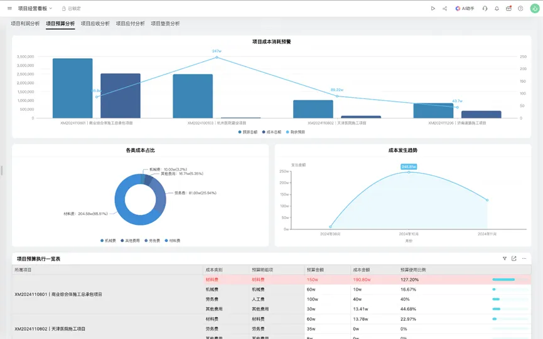The width and height of the screenshot is (543, 339).
Task: Click the play/preview icon in top bar
Action: (433, 9)
